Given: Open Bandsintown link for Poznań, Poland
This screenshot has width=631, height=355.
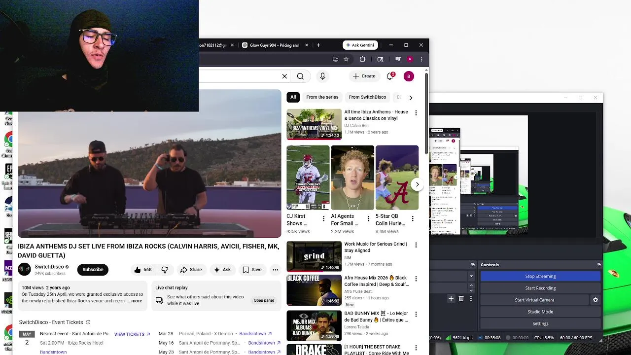Looking at the screenshot, I should (x=255, y=334).
